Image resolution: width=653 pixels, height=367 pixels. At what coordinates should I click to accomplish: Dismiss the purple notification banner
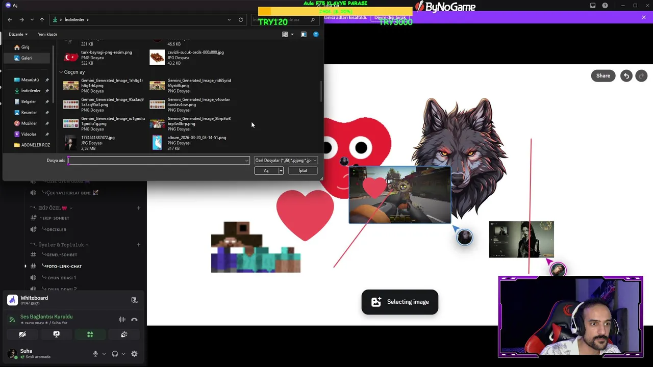point(644,17)
